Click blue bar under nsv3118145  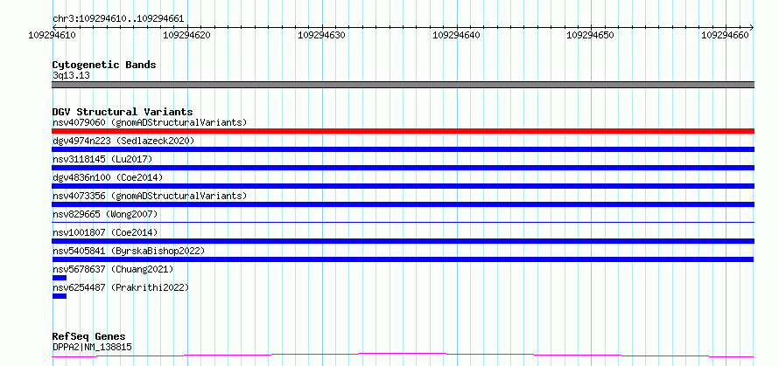pyautogui.click(x=403, y=168)
